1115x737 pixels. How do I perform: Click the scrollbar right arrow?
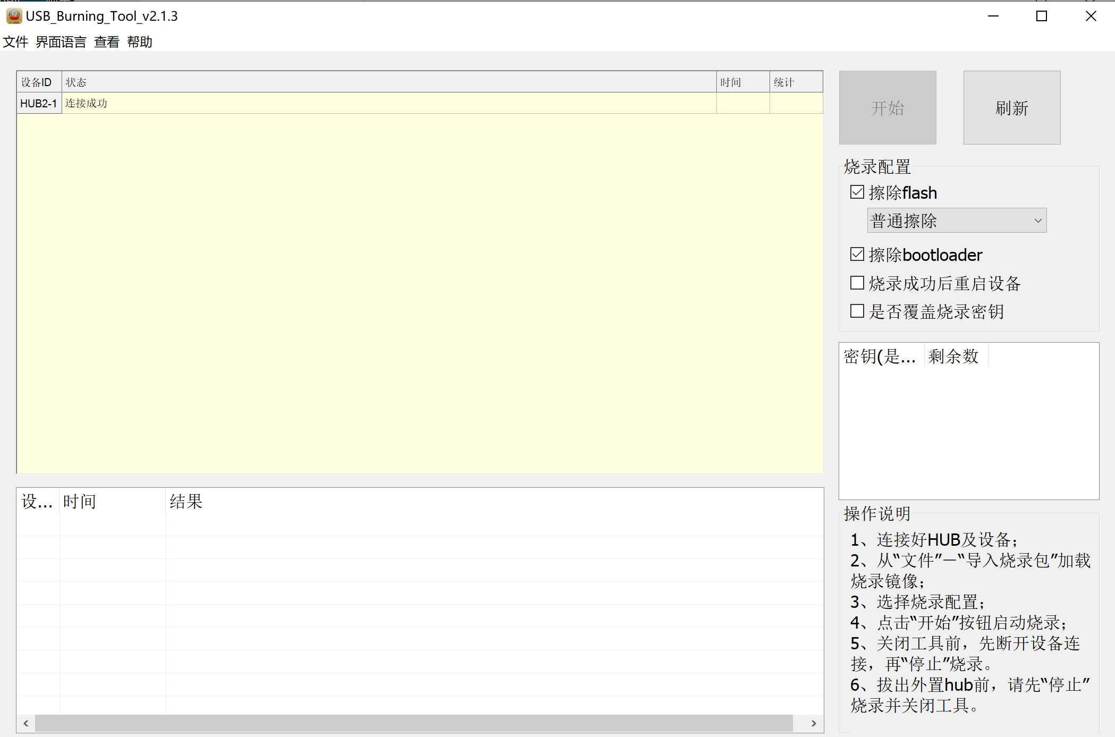point(813,723)
